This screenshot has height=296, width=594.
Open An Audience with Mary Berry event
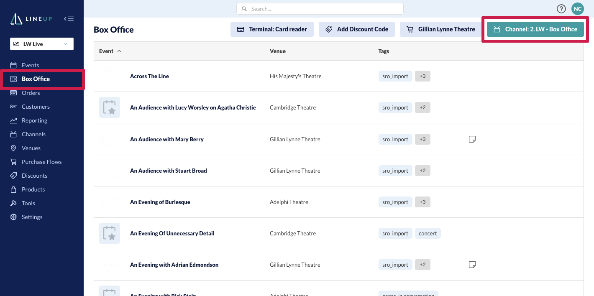click(167, 139)
